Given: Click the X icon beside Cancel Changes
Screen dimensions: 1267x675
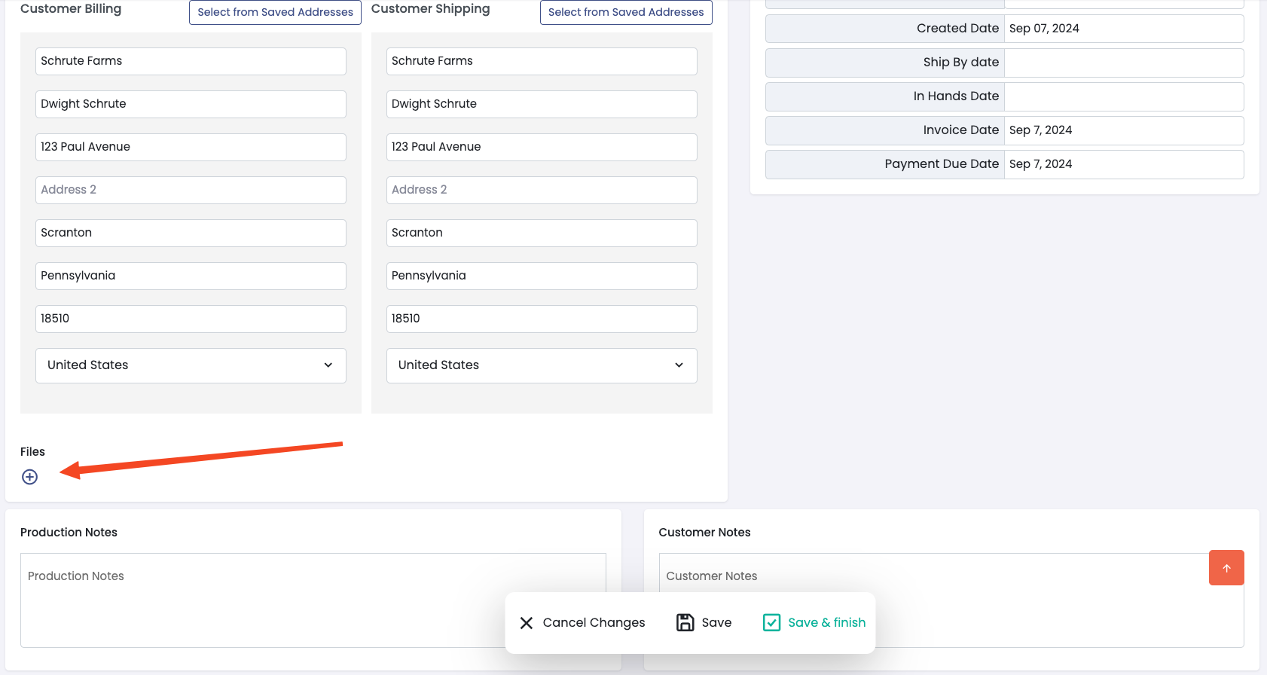Looking at the screenshot, I should click(x=527, y=623).
